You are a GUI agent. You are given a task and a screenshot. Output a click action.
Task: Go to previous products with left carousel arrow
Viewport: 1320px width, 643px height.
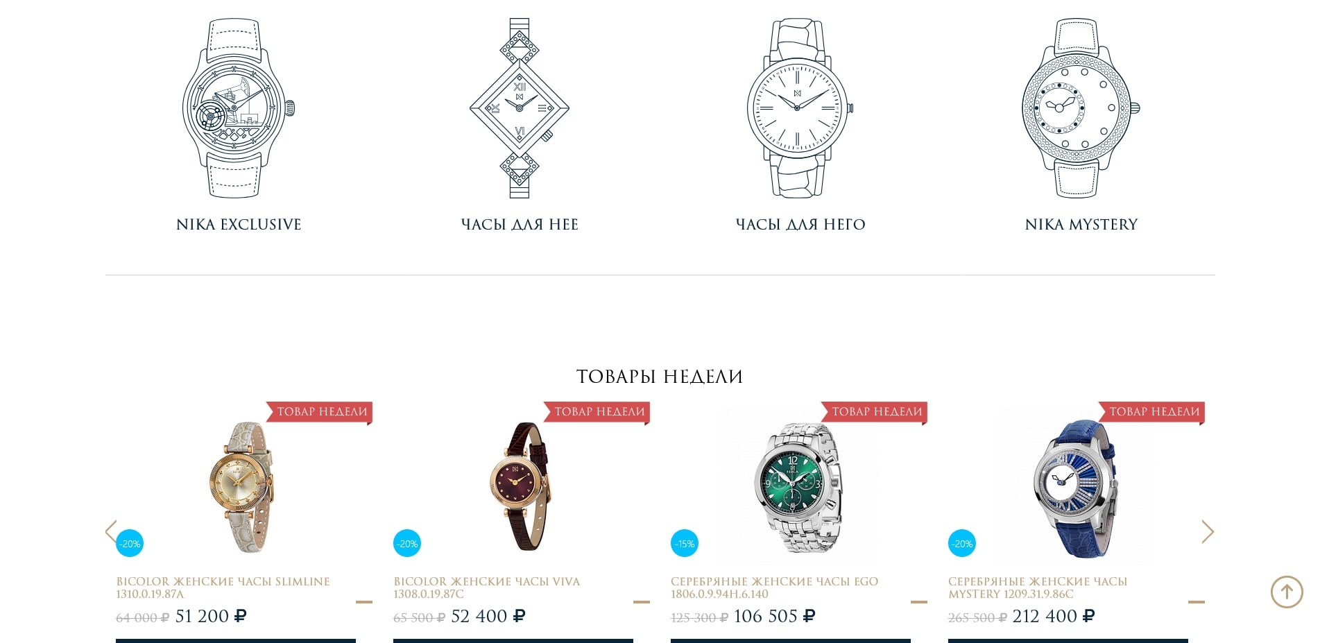(111, 531)
